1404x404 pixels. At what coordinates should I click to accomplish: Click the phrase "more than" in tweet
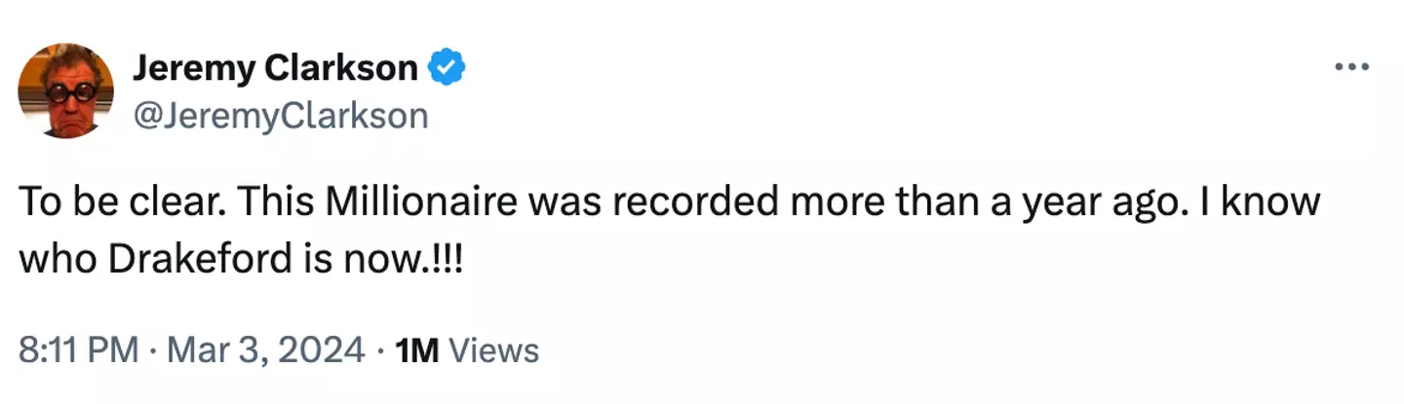point(884,202)
